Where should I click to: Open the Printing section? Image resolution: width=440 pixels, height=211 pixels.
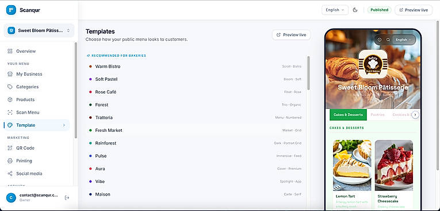(x=37, y=161)
